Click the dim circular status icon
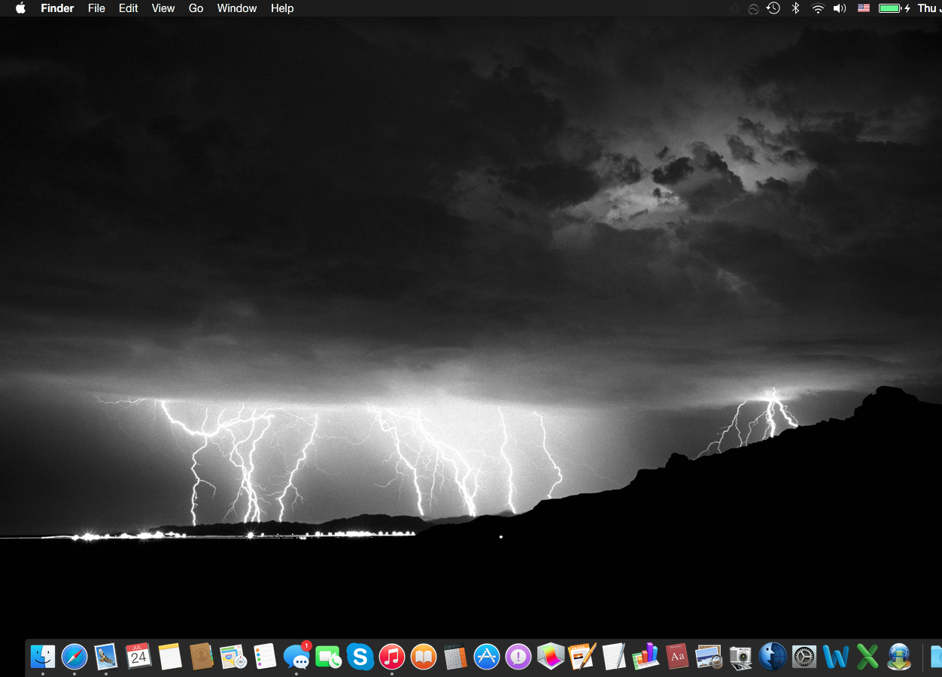The width and height of the screenshot is (942, 677). click(x=753, y=9)
